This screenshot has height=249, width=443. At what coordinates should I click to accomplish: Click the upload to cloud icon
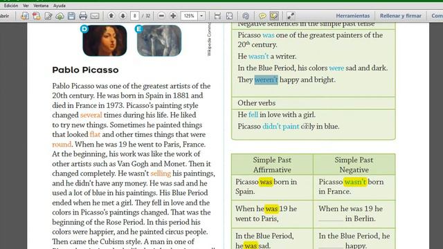point(60,16)
